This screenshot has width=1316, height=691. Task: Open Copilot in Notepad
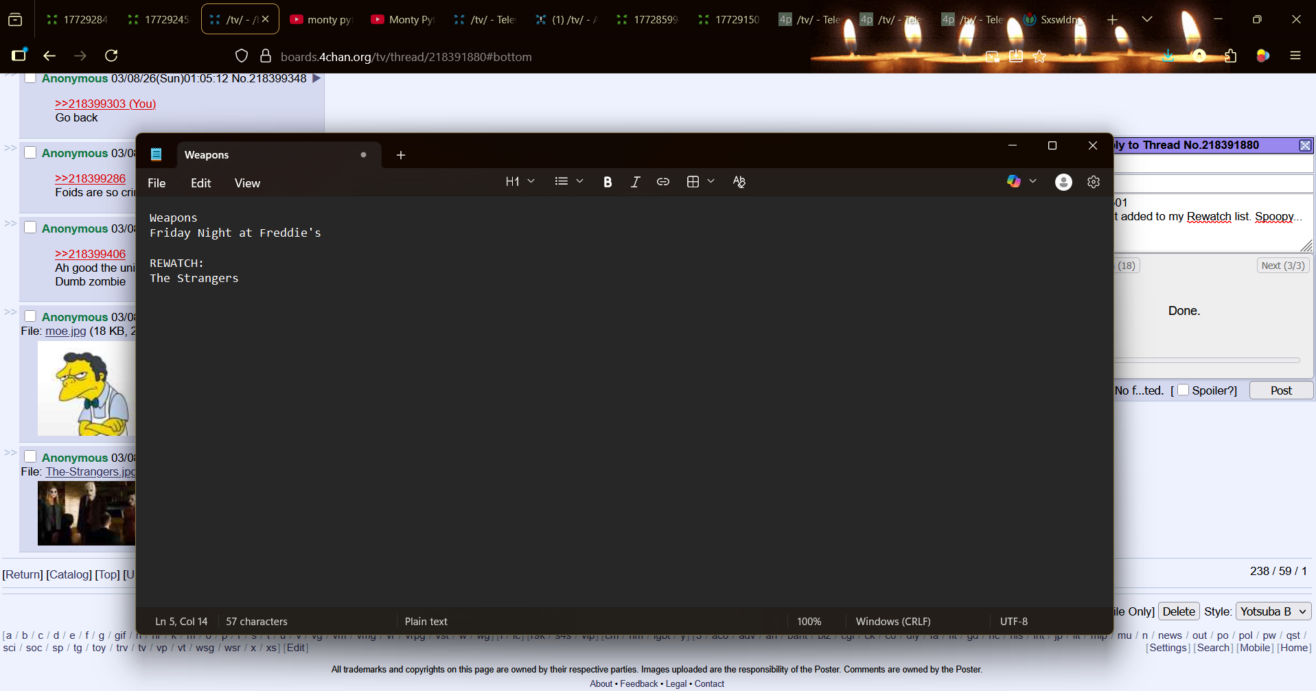(x=1014, y=182)
